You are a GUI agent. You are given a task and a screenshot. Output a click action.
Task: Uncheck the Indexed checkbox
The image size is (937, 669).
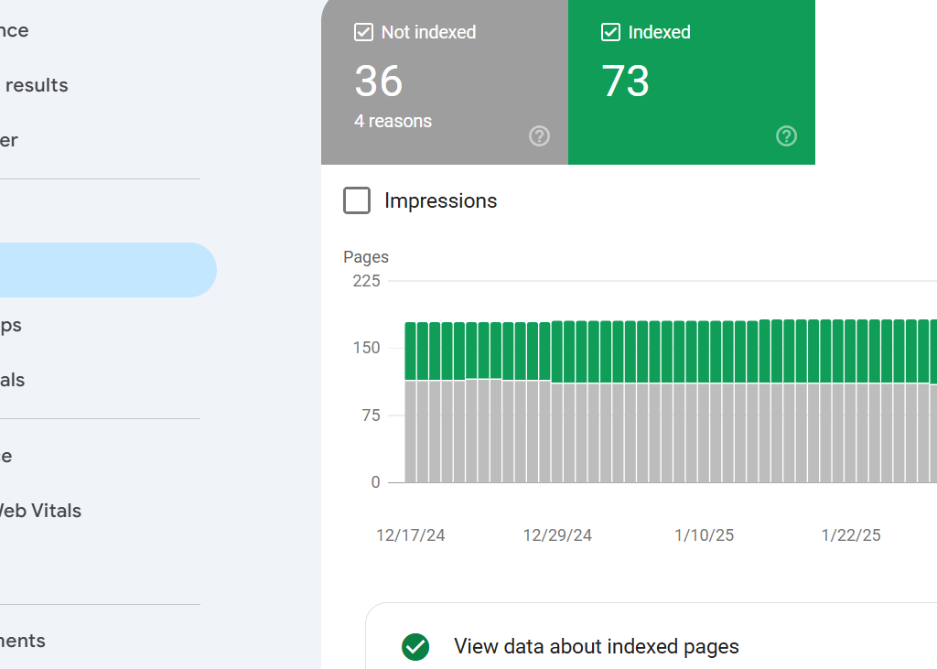click(x=610, y=32)
